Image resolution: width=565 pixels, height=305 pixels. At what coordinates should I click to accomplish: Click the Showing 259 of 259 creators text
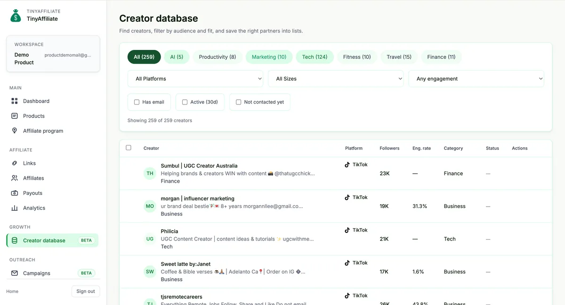tap(160, 120)
